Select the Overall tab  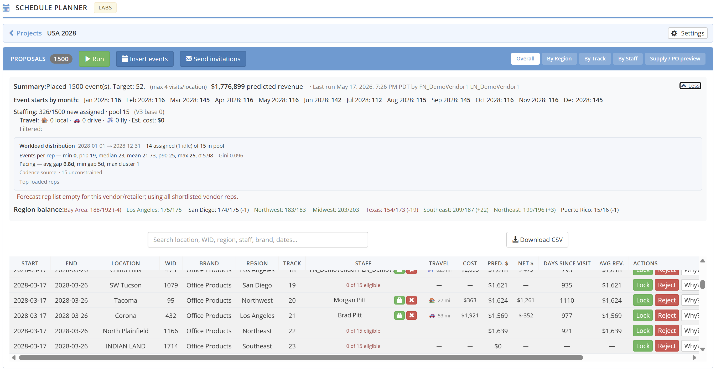click(525, 59)
